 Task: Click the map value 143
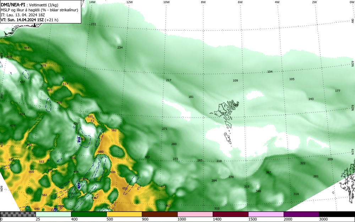pos(311,99)
